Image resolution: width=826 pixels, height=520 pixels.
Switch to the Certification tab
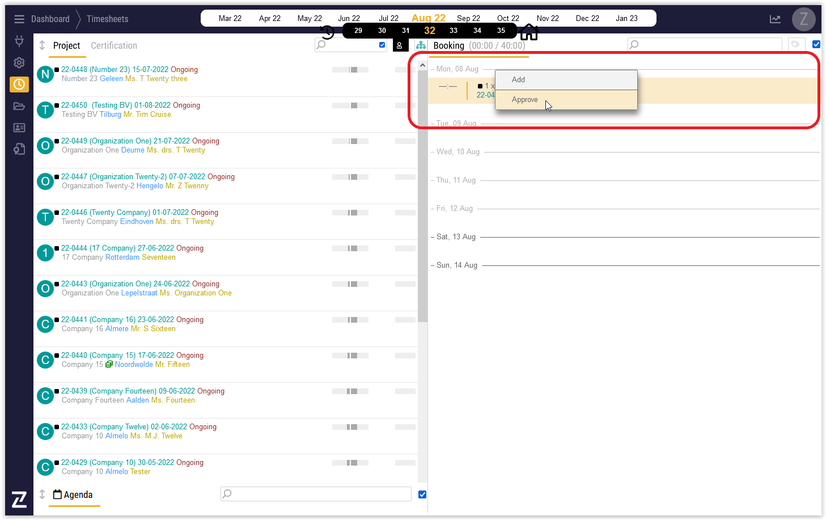click(x=114, y=46)
